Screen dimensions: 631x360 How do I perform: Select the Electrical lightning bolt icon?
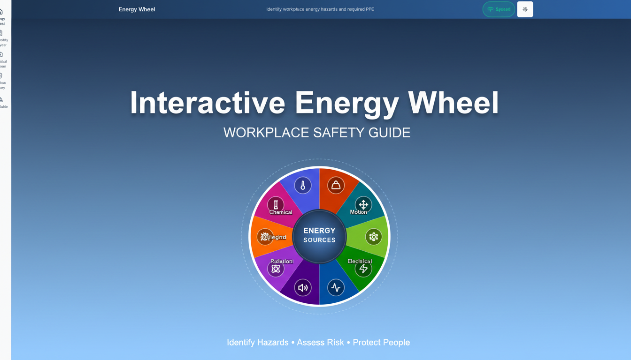coord(363,269)
